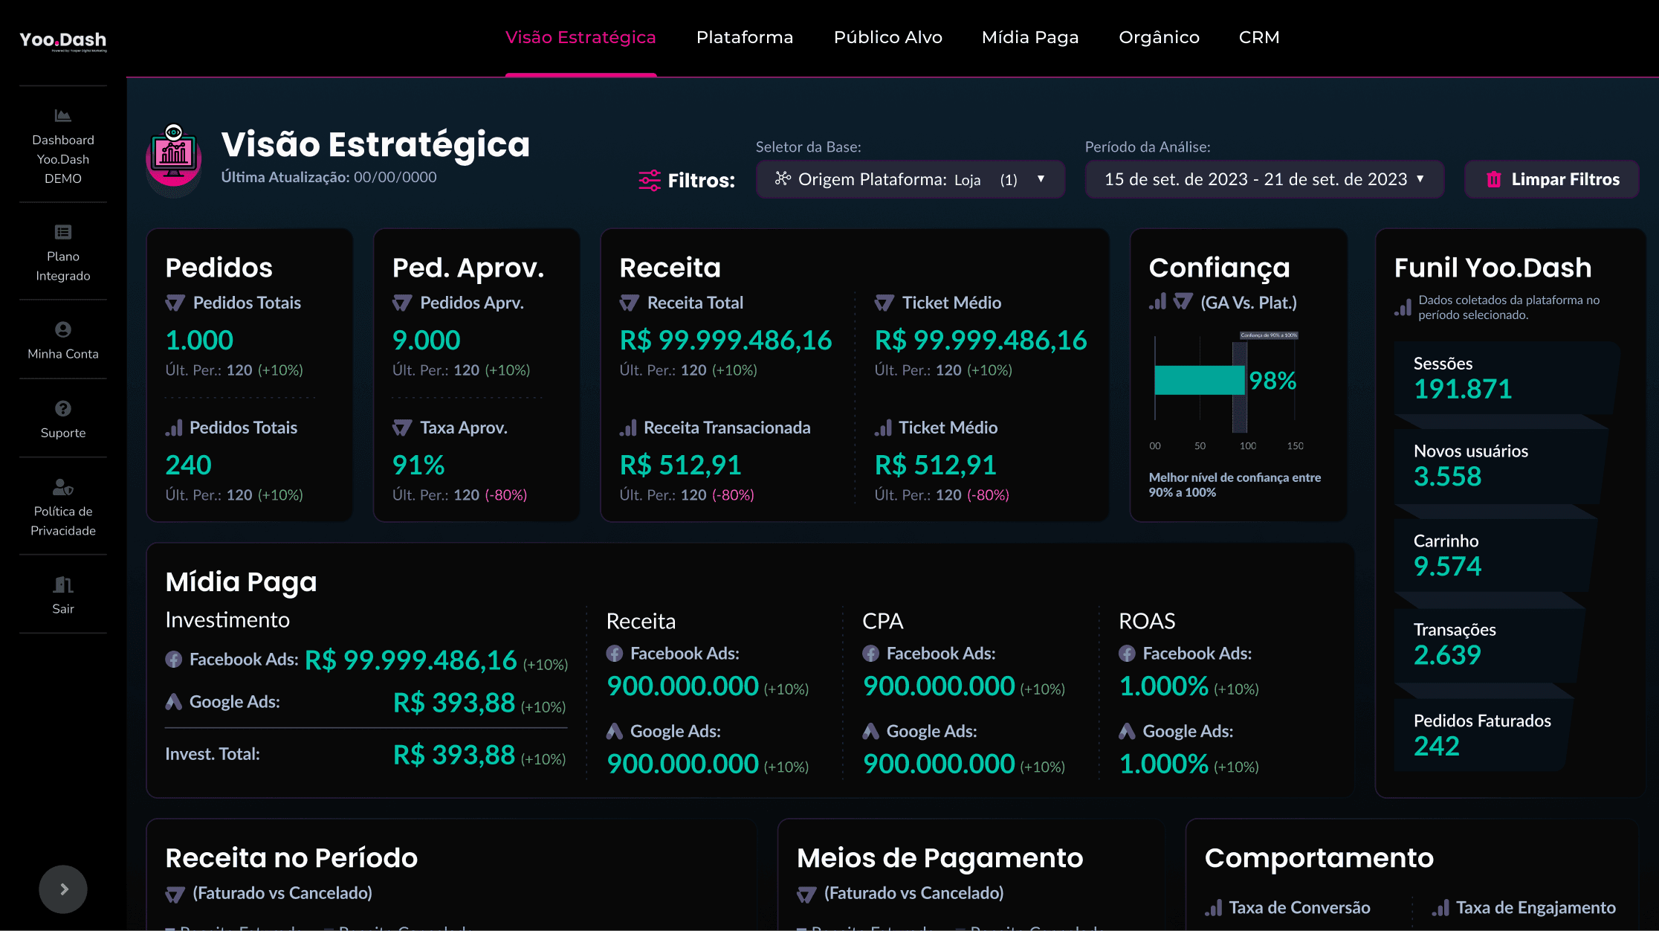
Task: Click the Última Atualização date text
Action: 329,177
